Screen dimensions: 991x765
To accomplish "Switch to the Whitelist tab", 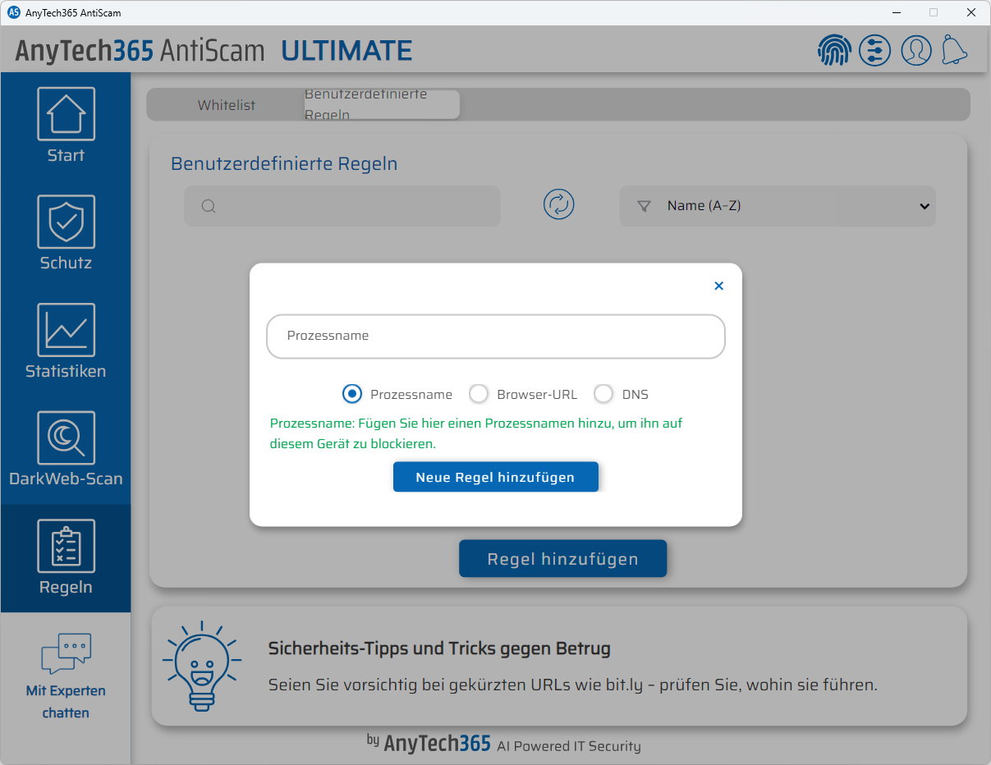I will pyautogui.click(x=227, y=105).
